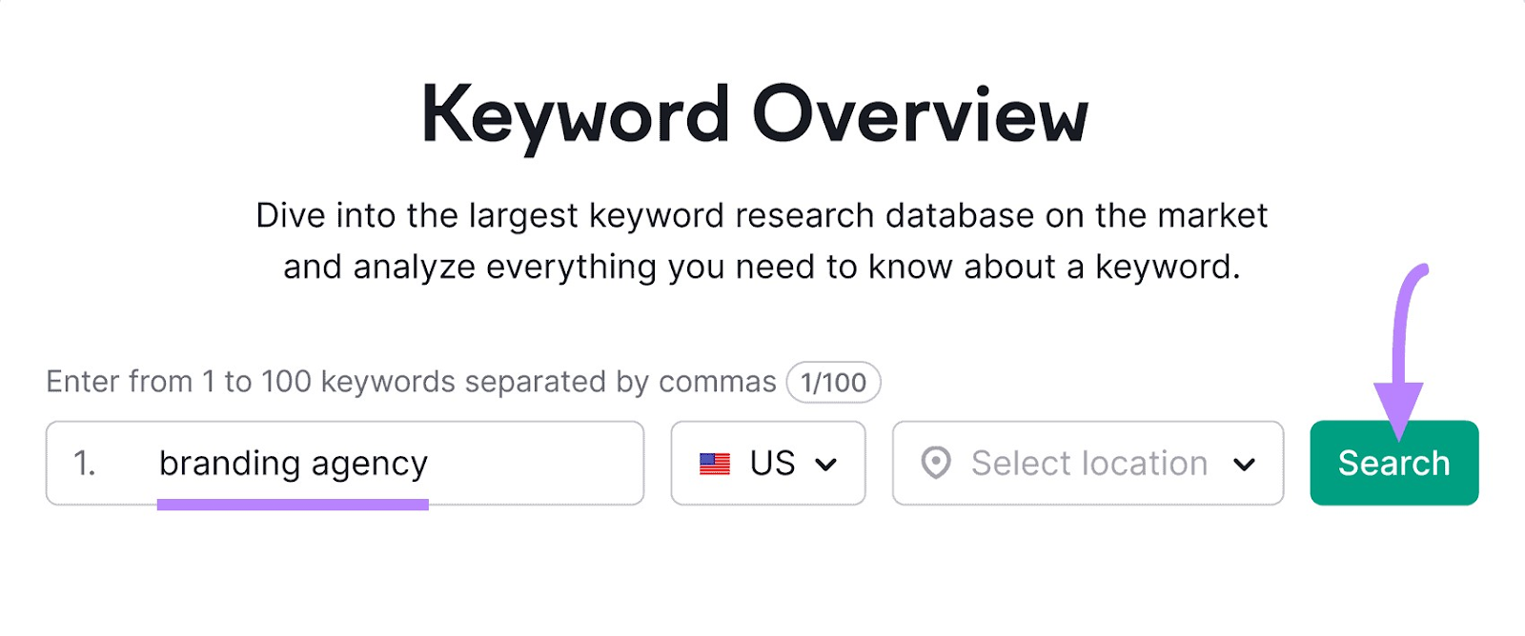This screenshot has height=636, width=1525.
Task: Click the downward arrow in the location field
Action: [x=1245, y=464]
